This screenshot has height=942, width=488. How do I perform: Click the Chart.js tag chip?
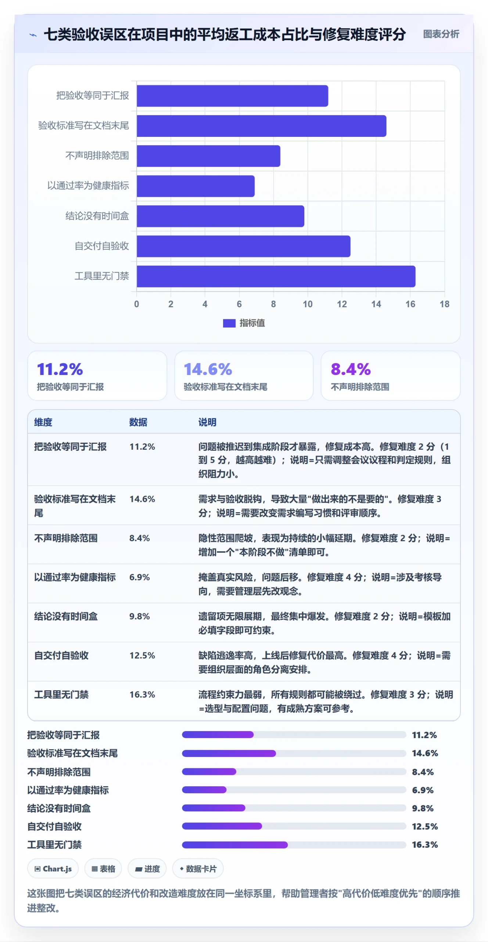pos(53,868)
